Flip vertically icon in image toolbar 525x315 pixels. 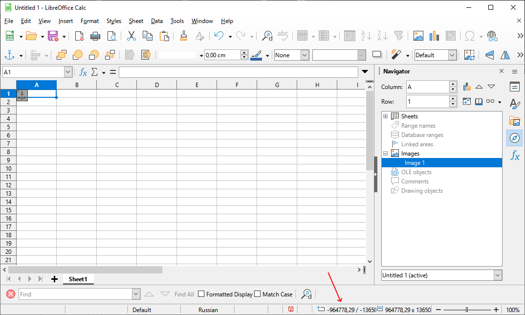tap(489, 55)
